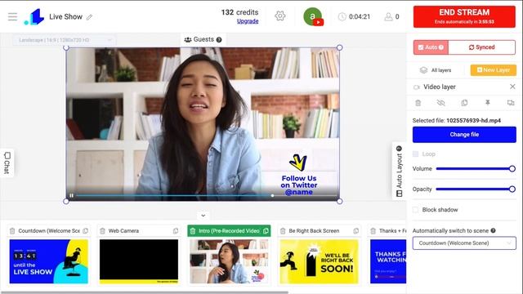The width and height of the screenshot is (523, 294).
Task: Delete the video layer trash icon
Action: coord(418,103)
